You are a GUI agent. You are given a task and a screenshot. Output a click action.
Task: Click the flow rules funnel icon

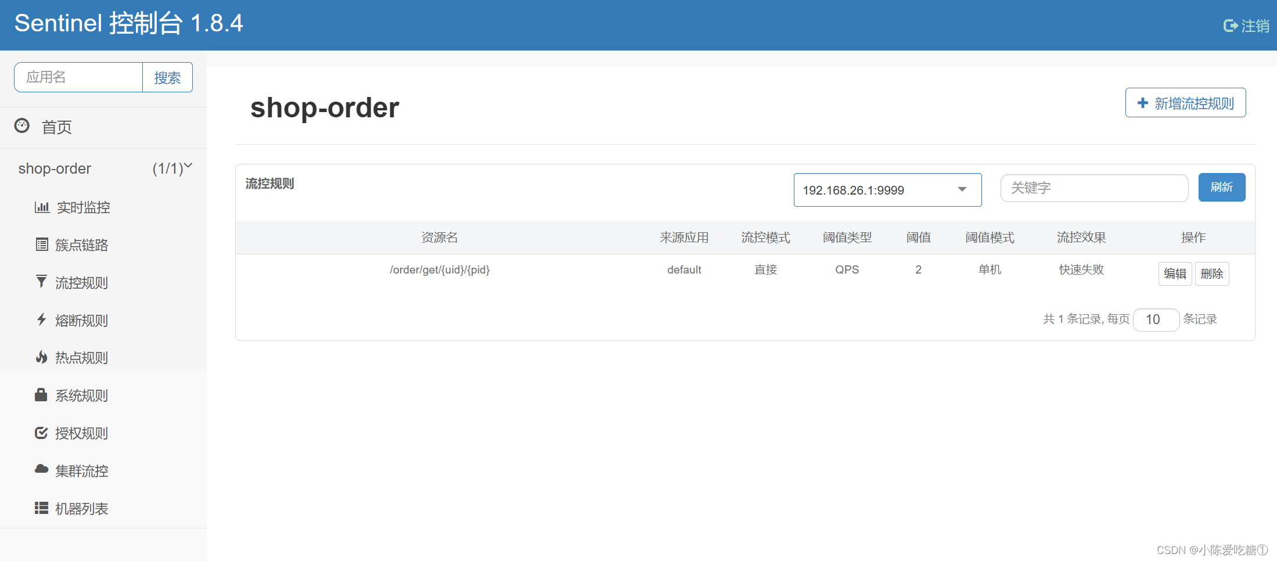[41, 282]
